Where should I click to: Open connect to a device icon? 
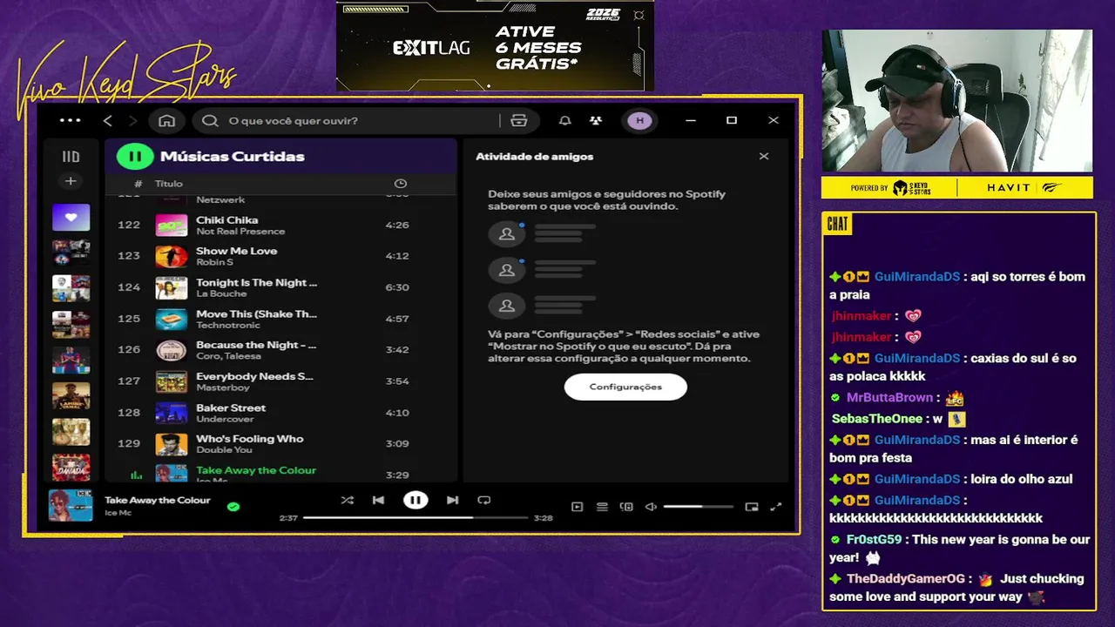click(x=626, y=507)
